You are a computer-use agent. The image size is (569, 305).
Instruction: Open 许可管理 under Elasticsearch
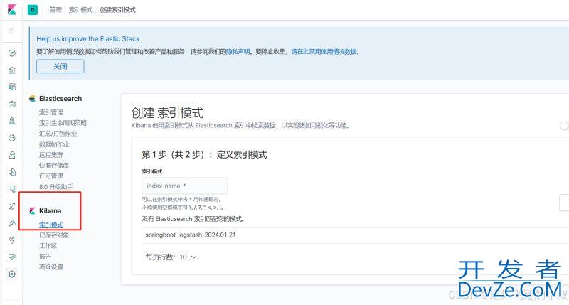point(51,176)
